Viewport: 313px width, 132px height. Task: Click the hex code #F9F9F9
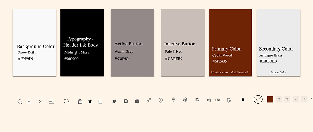coord(25,59)
